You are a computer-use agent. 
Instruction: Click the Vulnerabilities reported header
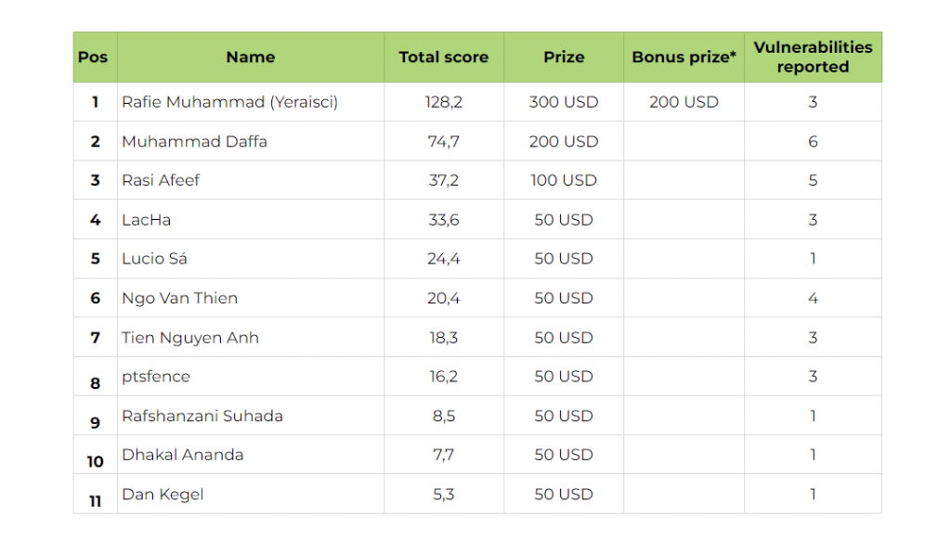813,58
